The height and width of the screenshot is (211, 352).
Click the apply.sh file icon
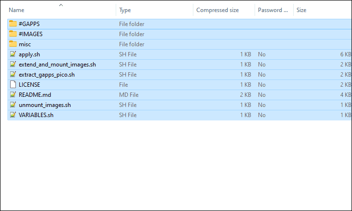coord(13,54)
